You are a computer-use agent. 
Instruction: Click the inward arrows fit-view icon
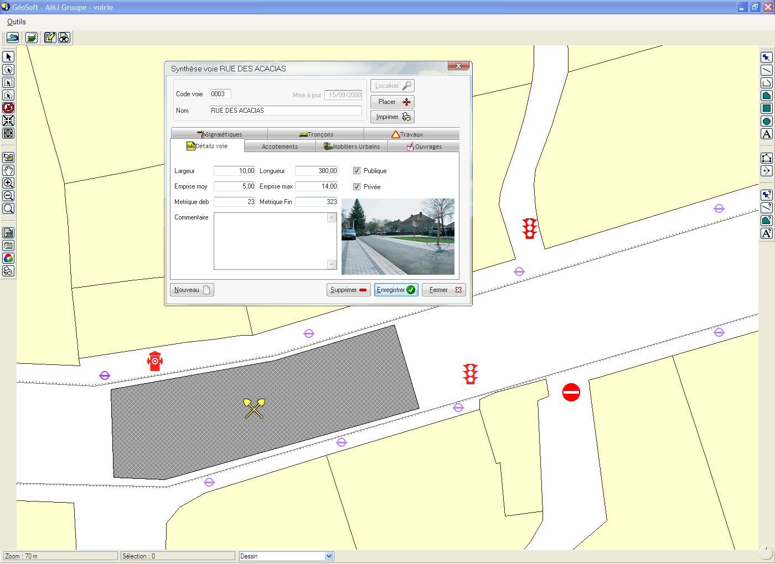[x=8, y=121]
